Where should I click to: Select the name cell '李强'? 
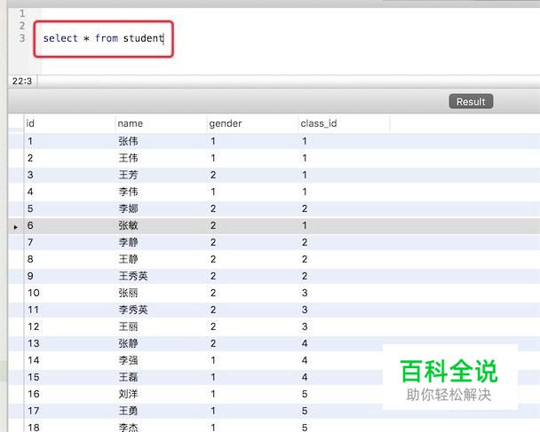pyautogui.click(x=128, y=360)
